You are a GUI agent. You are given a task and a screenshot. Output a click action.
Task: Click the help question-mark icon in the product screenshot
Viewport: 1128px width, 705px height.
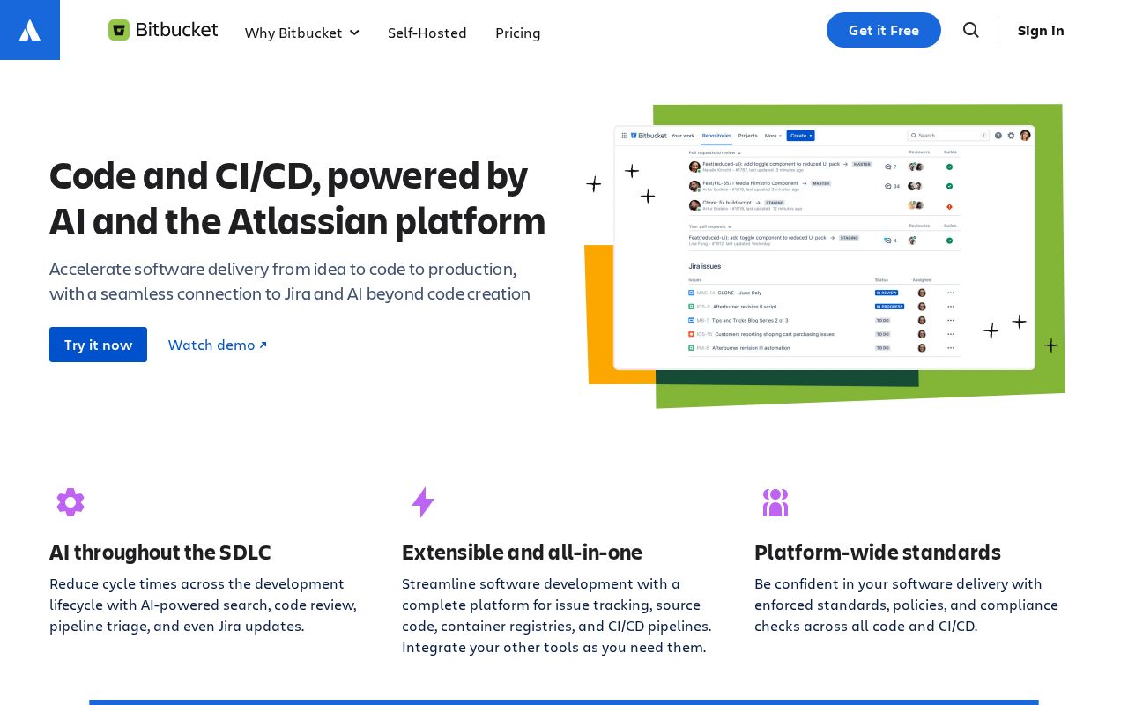(x=998, y=135)
